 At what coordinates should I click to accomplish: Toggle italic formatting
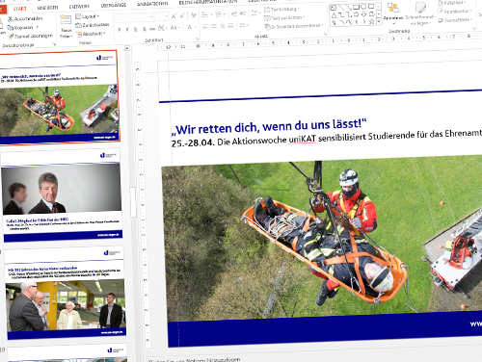pos(127,29)
